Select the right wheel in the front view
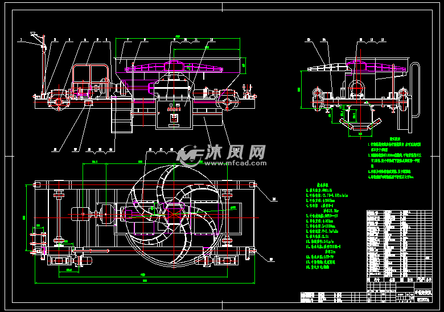Screen dimensions: 444x312 tap(228, 101)
